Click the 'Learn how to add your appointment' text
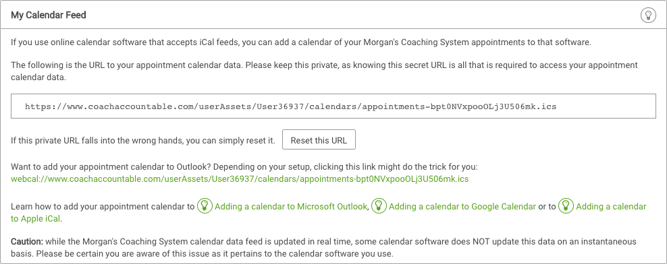667x264 pixels. [x=103, y=207]
